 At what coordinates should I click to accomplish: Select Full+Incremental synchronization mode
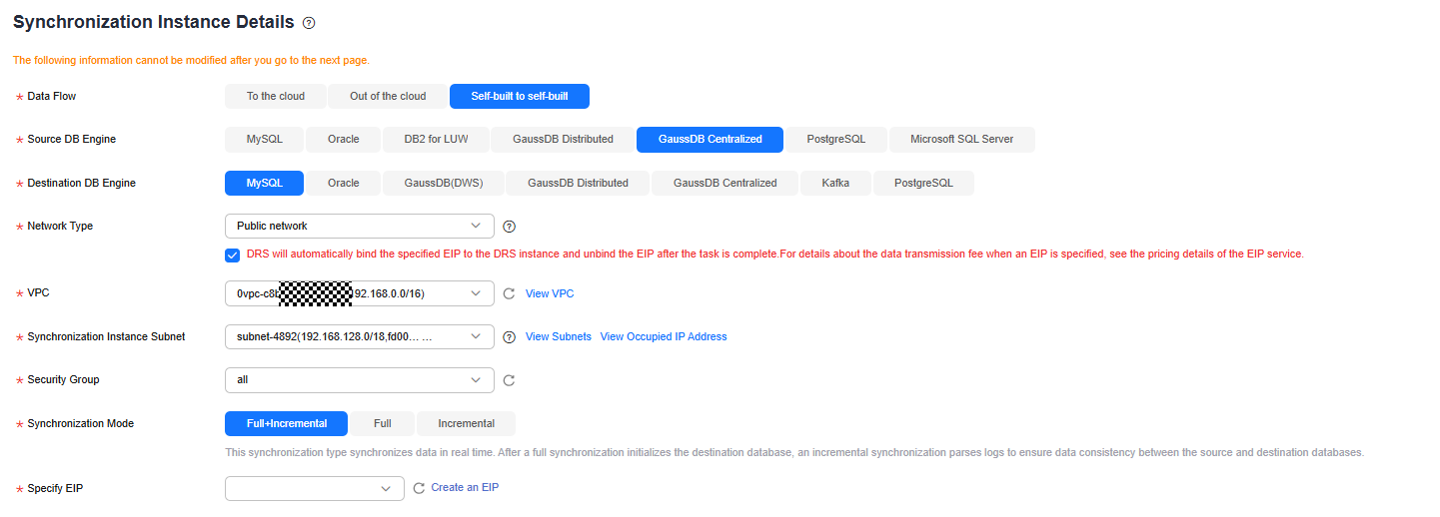click(287, 424)
